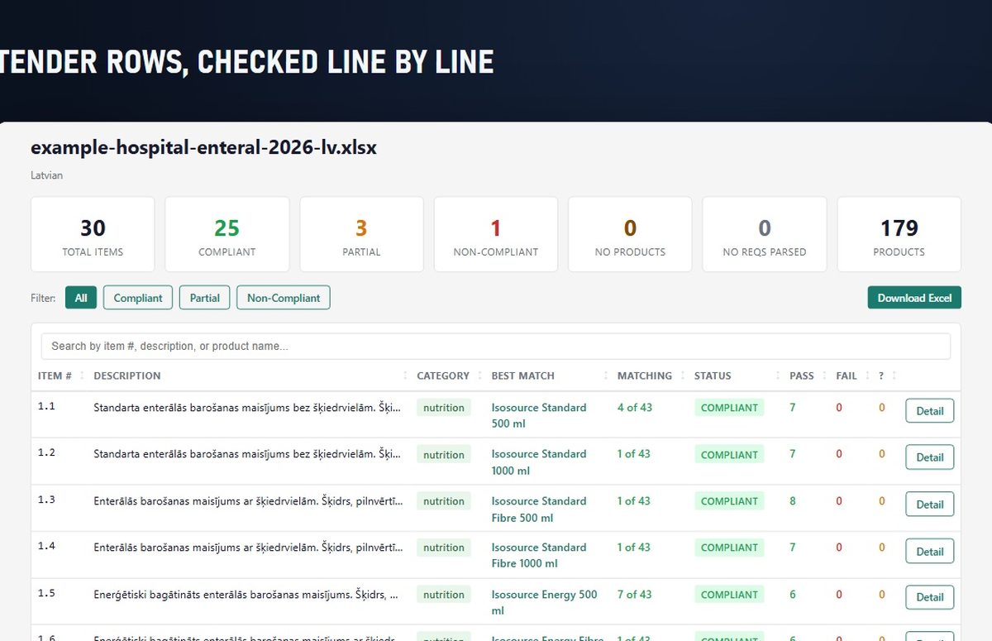Click the "1 of 43" value in row 1.2
Viewport: 992px width, 641px height.
click(x=634, y=454)
